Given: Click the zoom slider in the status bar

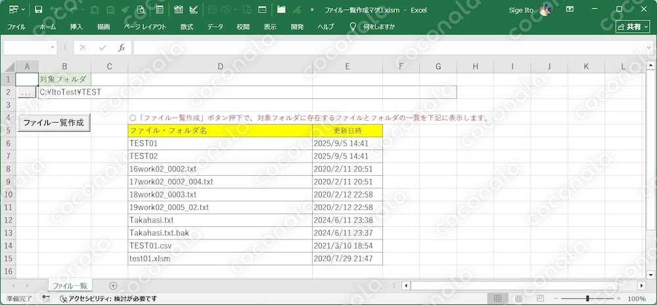Looking at the screenshot, I should pyautogui.click(x=587, y=298).
